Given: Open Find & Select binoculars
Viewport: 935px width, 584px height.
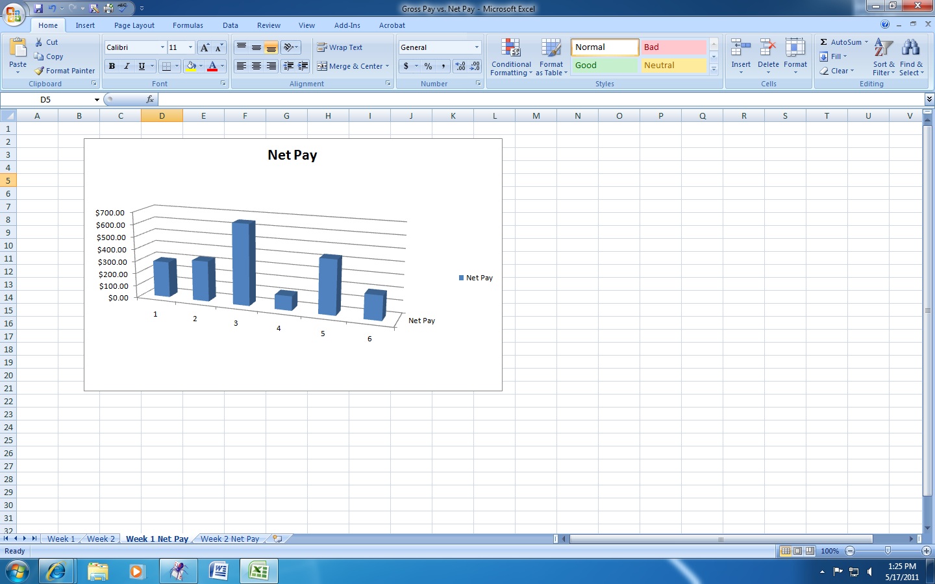Looking at the screenshot, I should point(911,57).
